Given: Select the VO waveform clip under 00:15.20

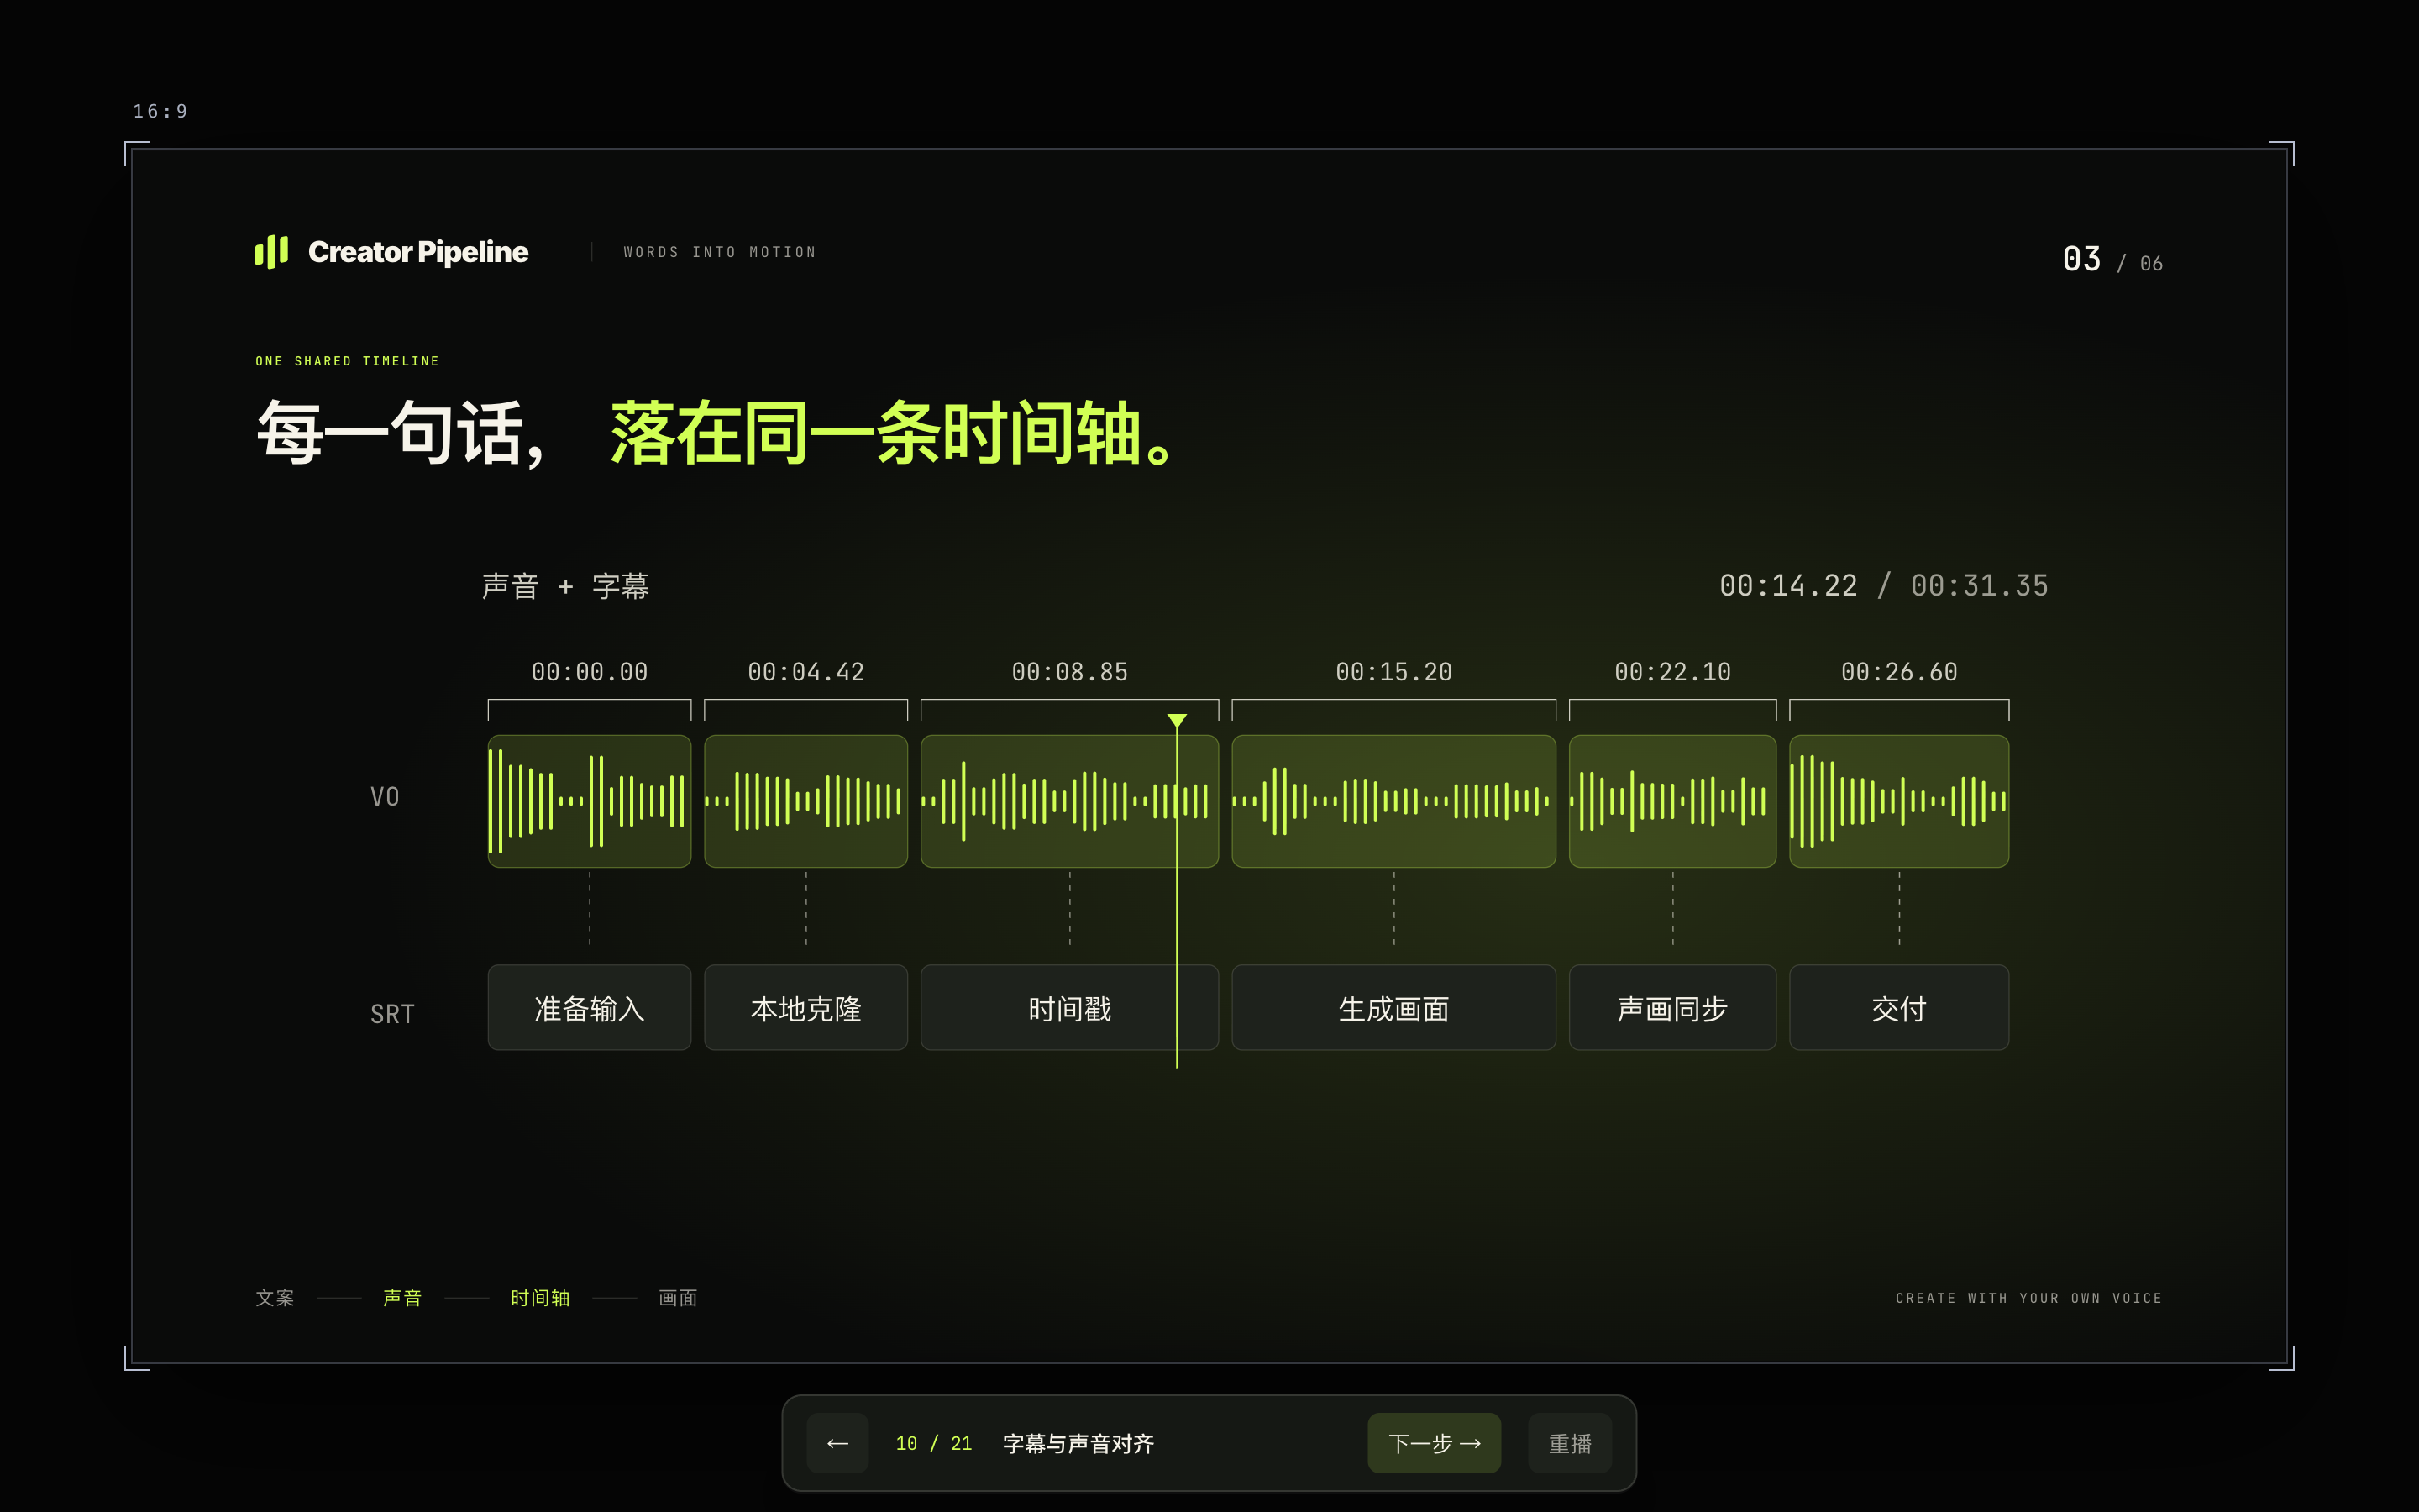Looking at the screenshot, I should 1393,801.
